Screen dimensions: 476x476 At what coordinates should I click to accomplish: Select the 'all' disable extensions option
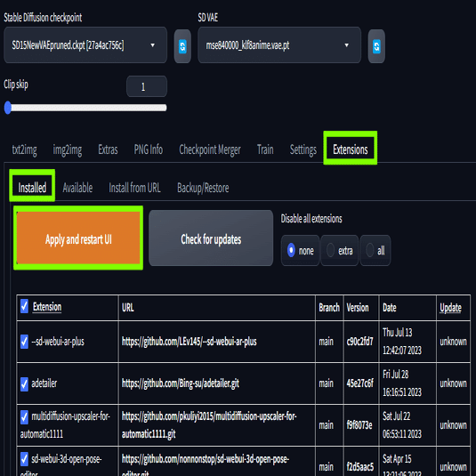(x=375, y=250)
